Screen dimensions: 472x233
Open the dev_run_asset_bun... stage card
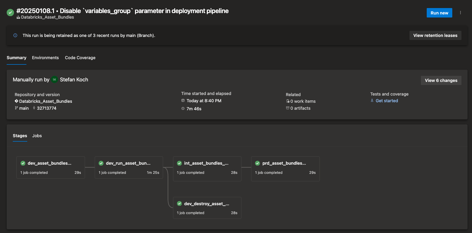pyautogui.click(x=129, y=167)
